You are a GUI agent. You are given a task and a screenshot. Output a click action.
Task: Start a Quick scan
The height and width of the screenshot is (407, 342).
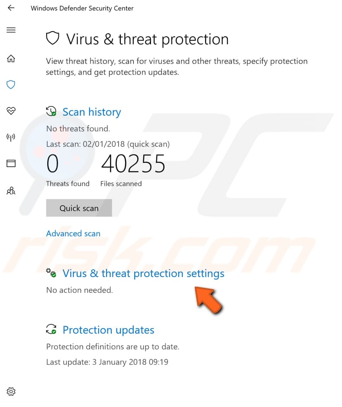79,208
